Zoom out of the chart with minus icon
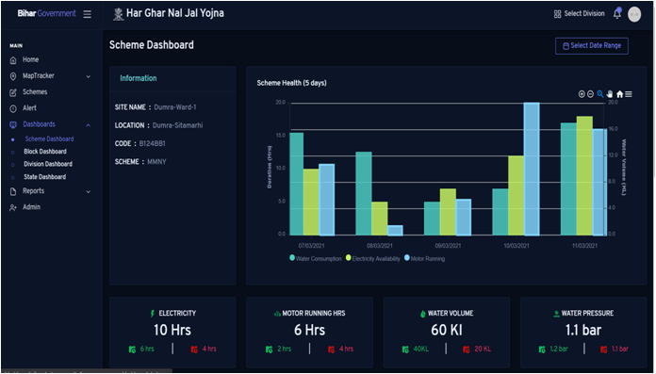Viewport: 656px width, 374px height. pyautogui.click(x=590, y=94)
